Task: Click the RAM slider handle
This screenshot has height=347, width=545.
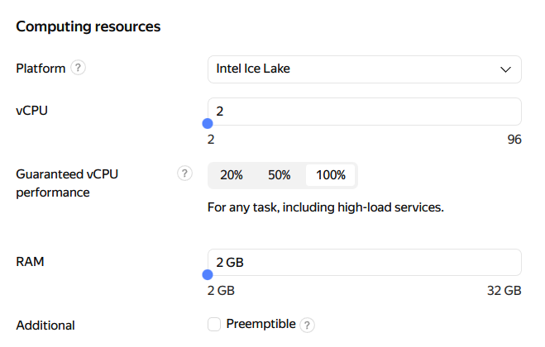Action: [x=208, y=275]
